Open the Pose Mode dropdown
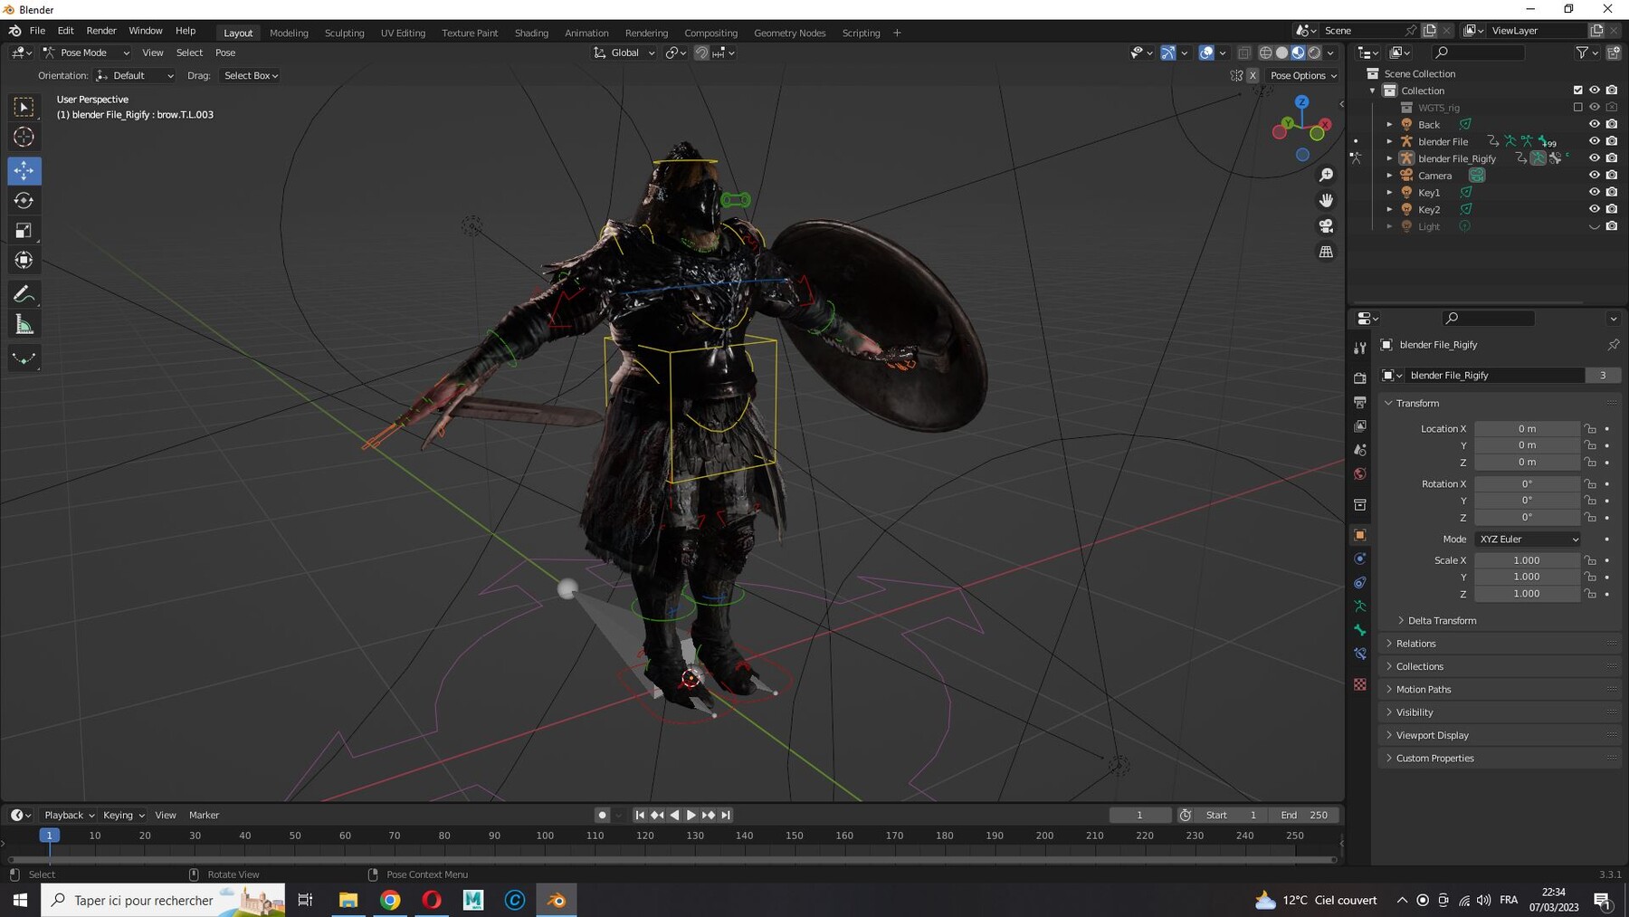 (87, 53)
